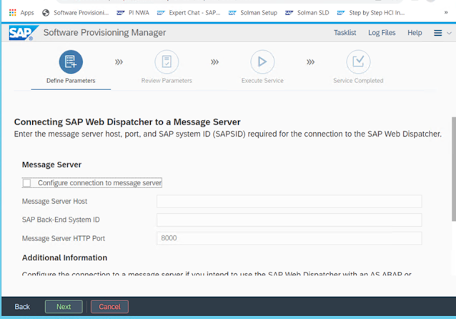Click the page vertical scrollbar thumb
456x319 pixels.
point(454,169)
